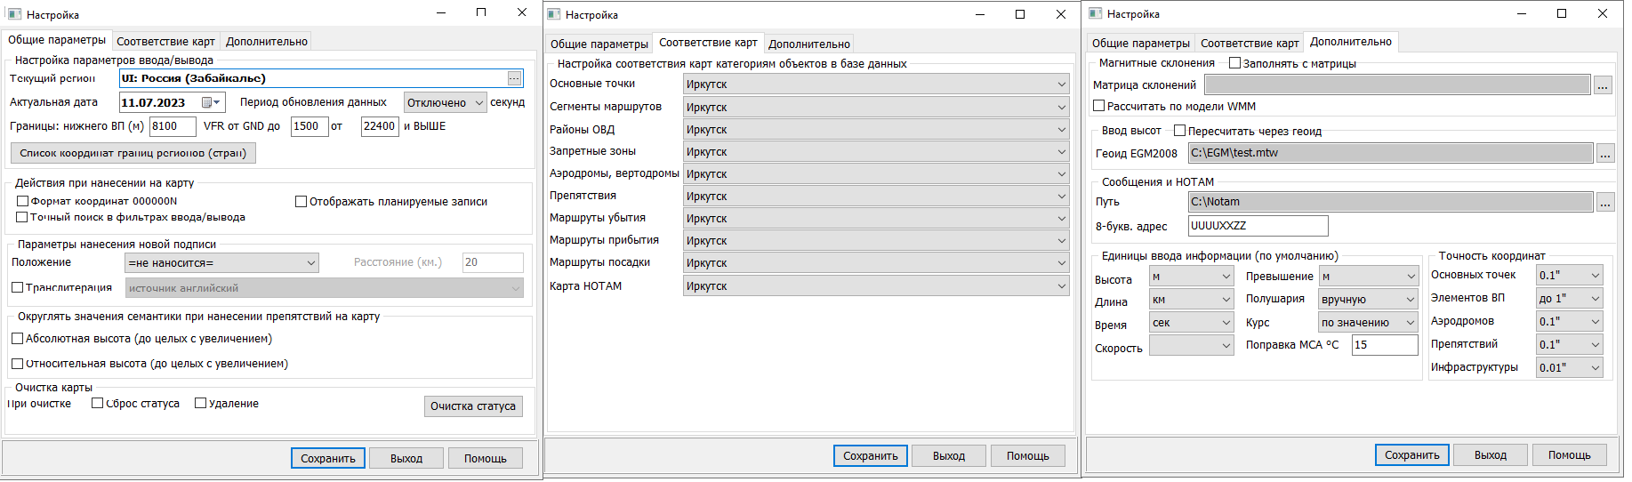Enable the Формат координат 000000N checkbox
Image resolution: width=1632 pixels, height=482 pixels.
click(23, 201)
